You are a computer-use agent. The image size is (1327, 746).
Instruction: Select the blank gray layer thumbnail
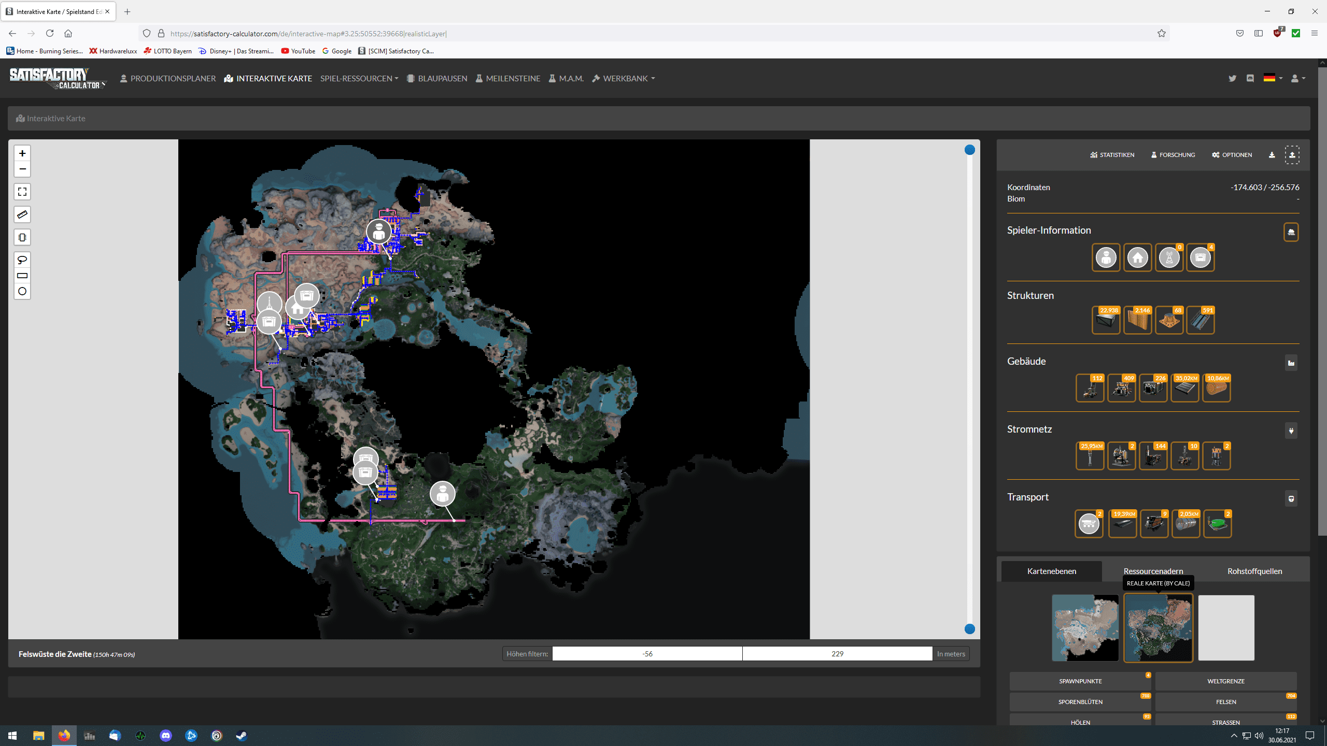point(1226,628)
